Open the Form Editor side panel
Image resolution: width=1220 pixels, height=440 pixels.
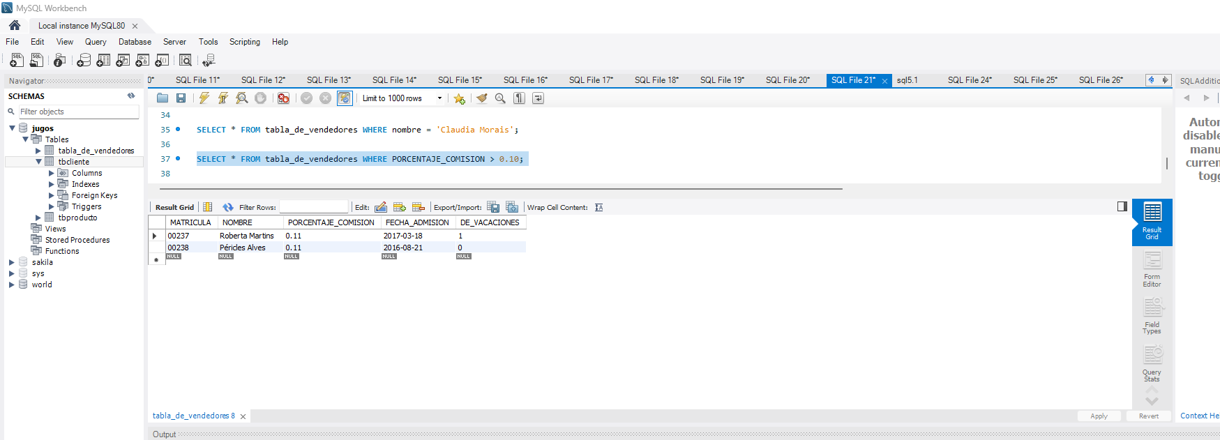pyautogui.click(x=1152, y=269)
